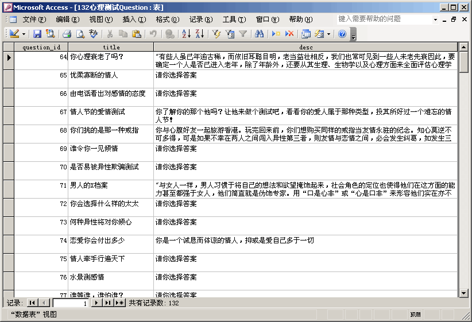
Task: Select the desc column header
Action: (305, 47)
